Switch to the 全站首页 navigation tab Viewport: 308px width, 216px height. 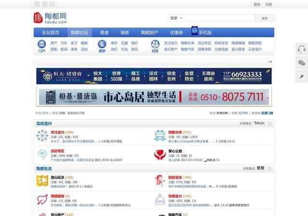point(50,33)
